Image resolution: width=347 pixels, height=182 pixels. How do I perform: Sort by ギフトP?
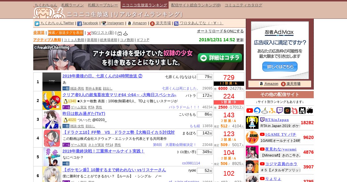[x=143, y=40]
